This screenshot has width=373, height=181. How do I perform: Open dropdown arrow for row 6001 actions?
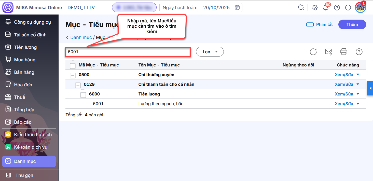[358, 104]
